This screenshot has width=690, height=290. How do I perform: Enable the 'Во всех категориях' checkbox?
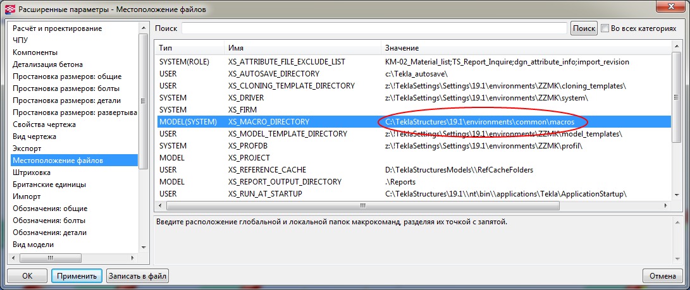coord(605,28)
